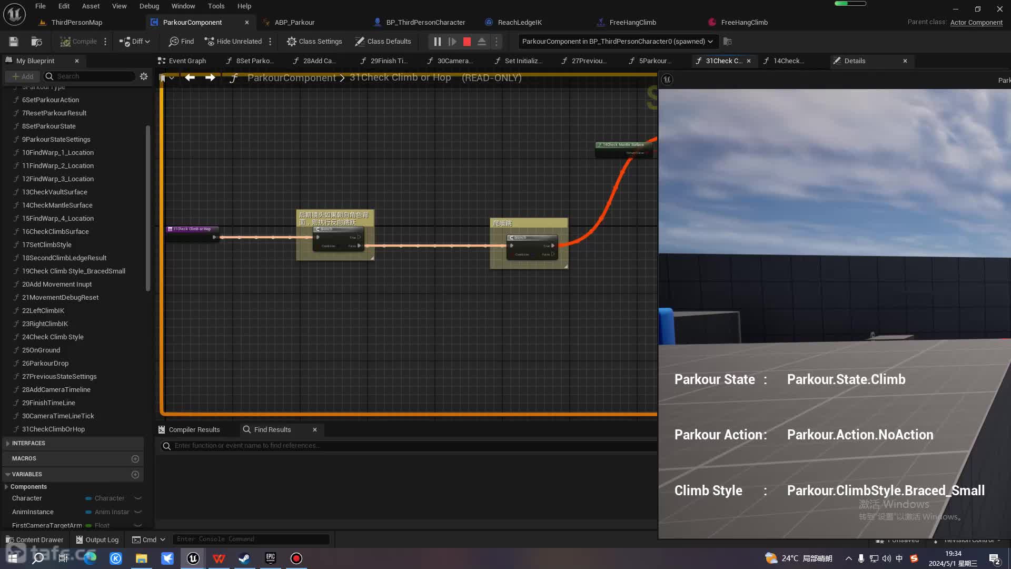Click the Eject from player icon

point(481,42)
